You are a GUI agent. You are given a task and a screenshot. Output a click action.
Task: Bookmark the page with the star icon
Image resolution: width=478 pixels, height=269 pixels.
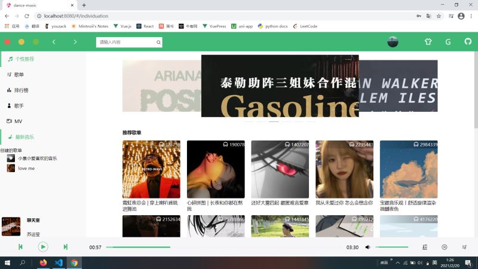(x=439, y=16)
